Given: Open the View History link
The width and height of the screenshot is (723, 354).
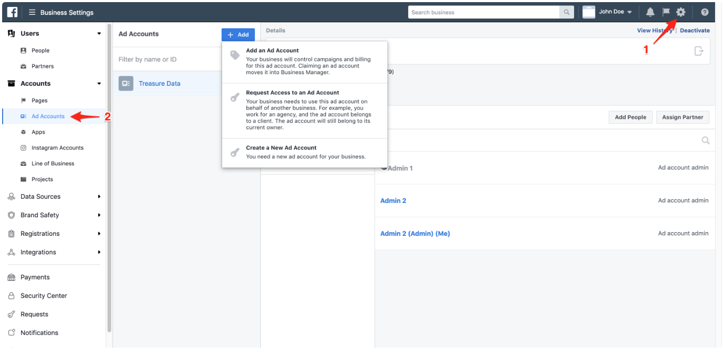Looking at the screenshot, I should (x=654, y=31).
